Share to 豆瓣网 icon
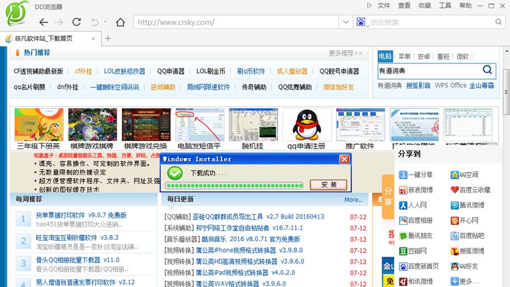The image size is (510, 287). (x=403, y=251)
